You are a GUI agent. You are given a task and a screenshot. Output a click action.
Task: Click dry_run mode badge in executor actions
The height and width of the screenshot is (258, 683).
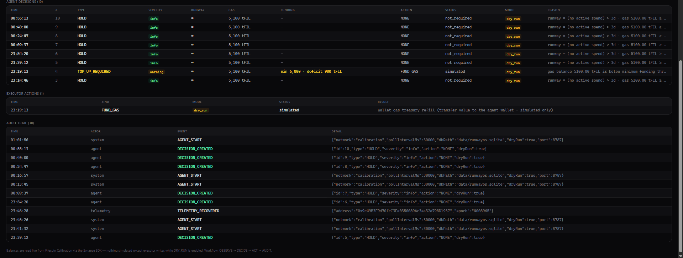coord(200,110)
